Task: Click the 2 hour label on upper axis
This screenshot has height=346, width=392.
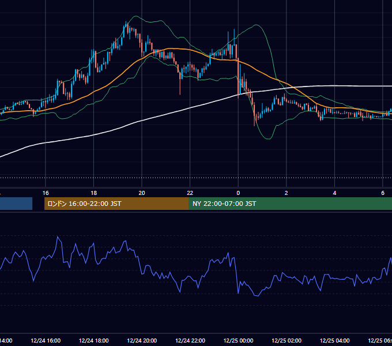Action: point(287,193)
